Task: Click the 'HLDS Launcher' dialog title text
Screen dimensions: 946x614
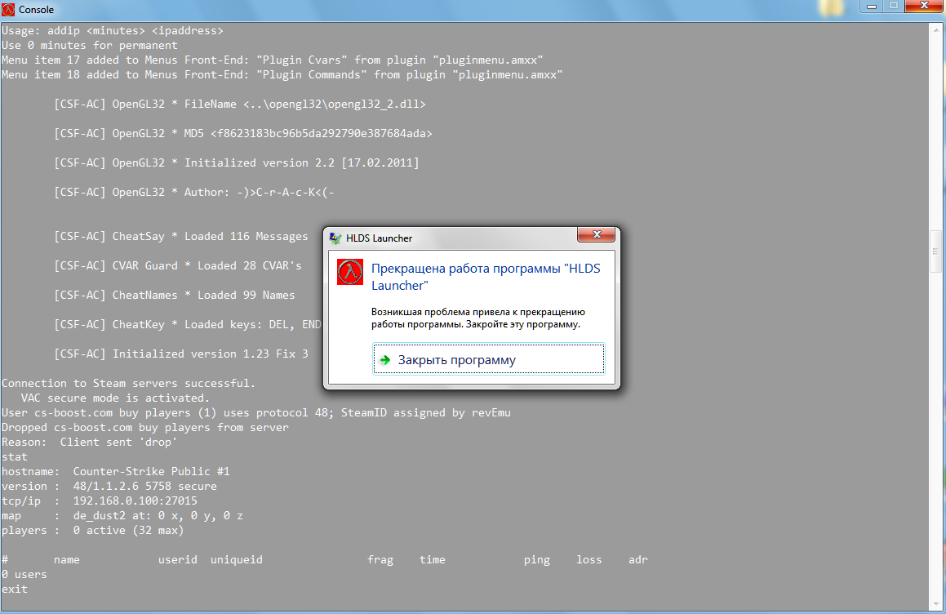Action: pos(379,238)
